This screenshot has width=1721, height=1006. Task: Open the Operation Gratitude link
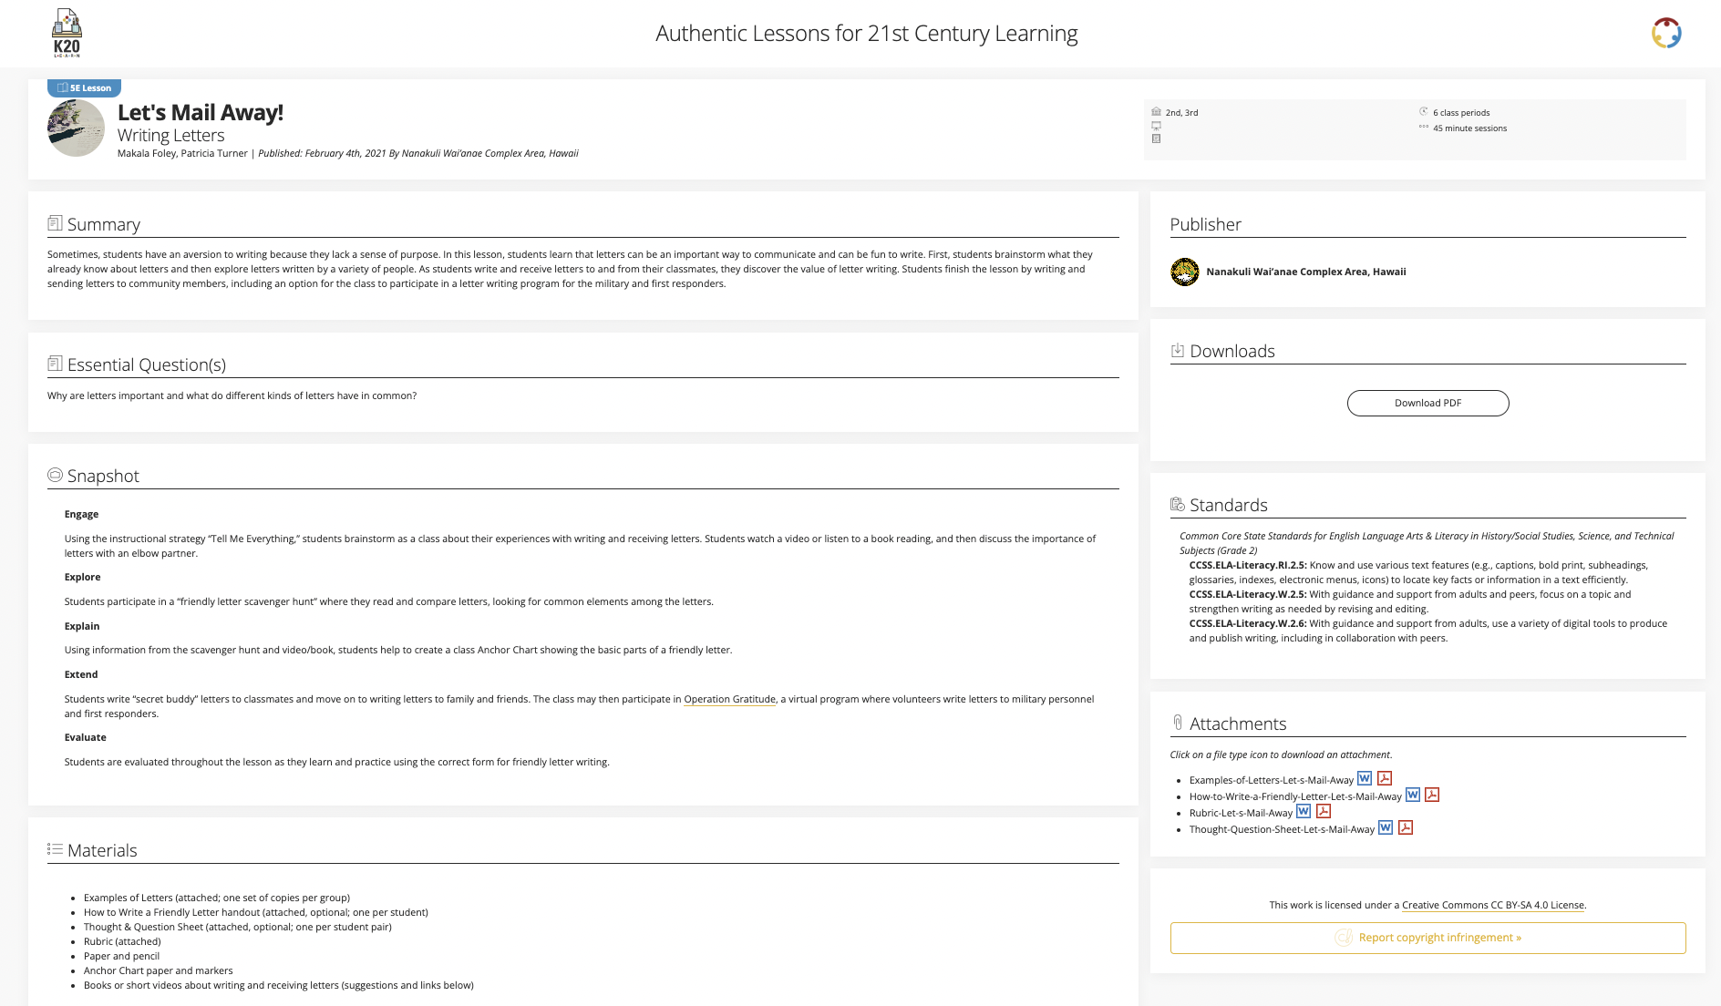(730, 699)
